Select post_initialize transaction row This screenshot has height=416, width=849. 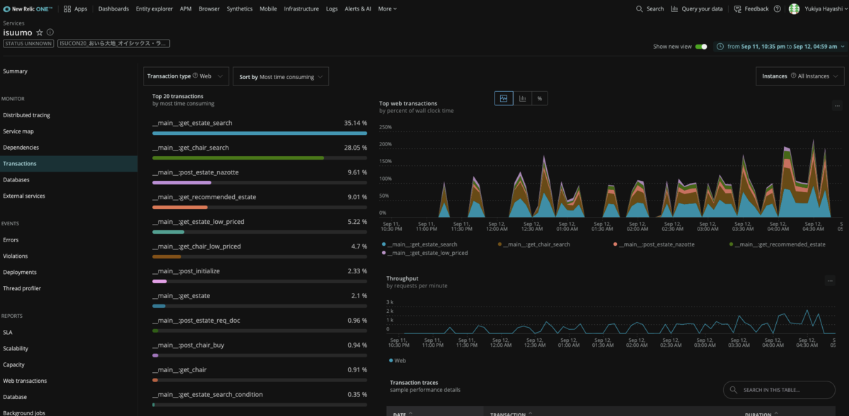260,275
